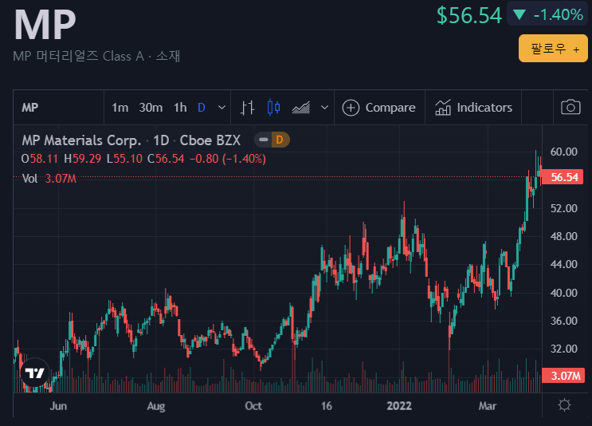Click the TradingView logo badge
The width and height of the screenshot is (592, 426).
(35, 373)
